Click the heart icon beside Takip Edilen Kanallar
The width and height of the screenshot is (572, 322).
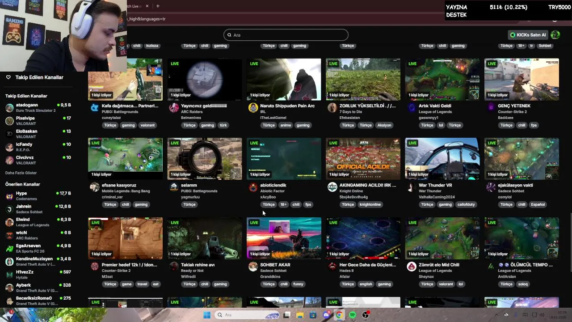coord(8,77)
